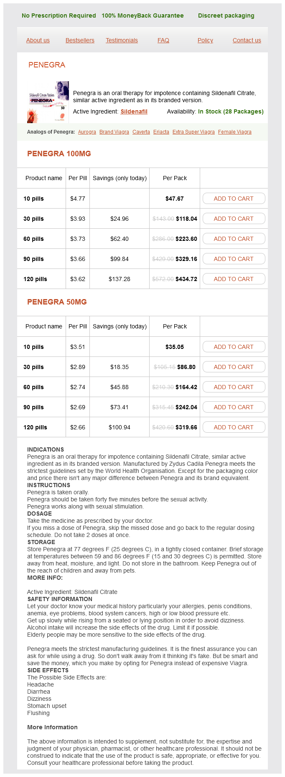Add 90 pills of Penegra 50mg to cart
285x777 pixels.
pos(234,407)
